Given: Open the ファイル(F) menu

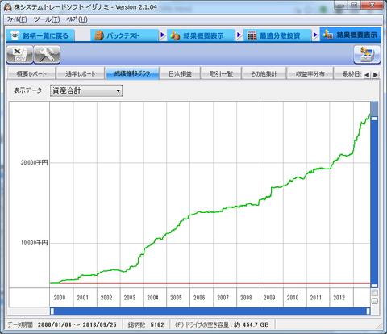Looking at the screenshot, I should pos(17,19).
